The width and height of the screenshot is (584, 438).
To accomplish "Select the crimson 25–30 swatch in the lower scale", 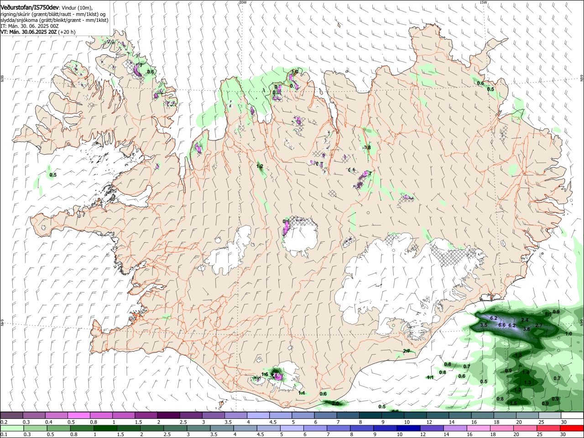I will click(549, 428).
